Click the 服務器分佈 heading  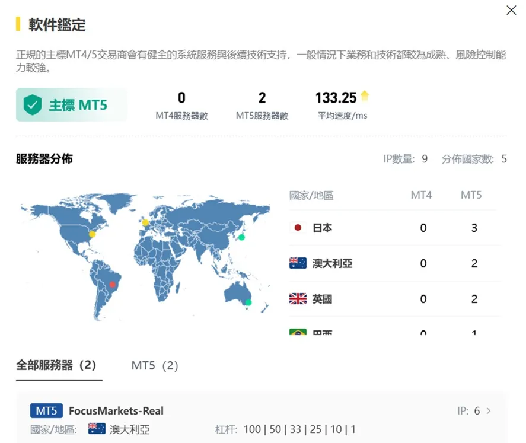point(44,158)
